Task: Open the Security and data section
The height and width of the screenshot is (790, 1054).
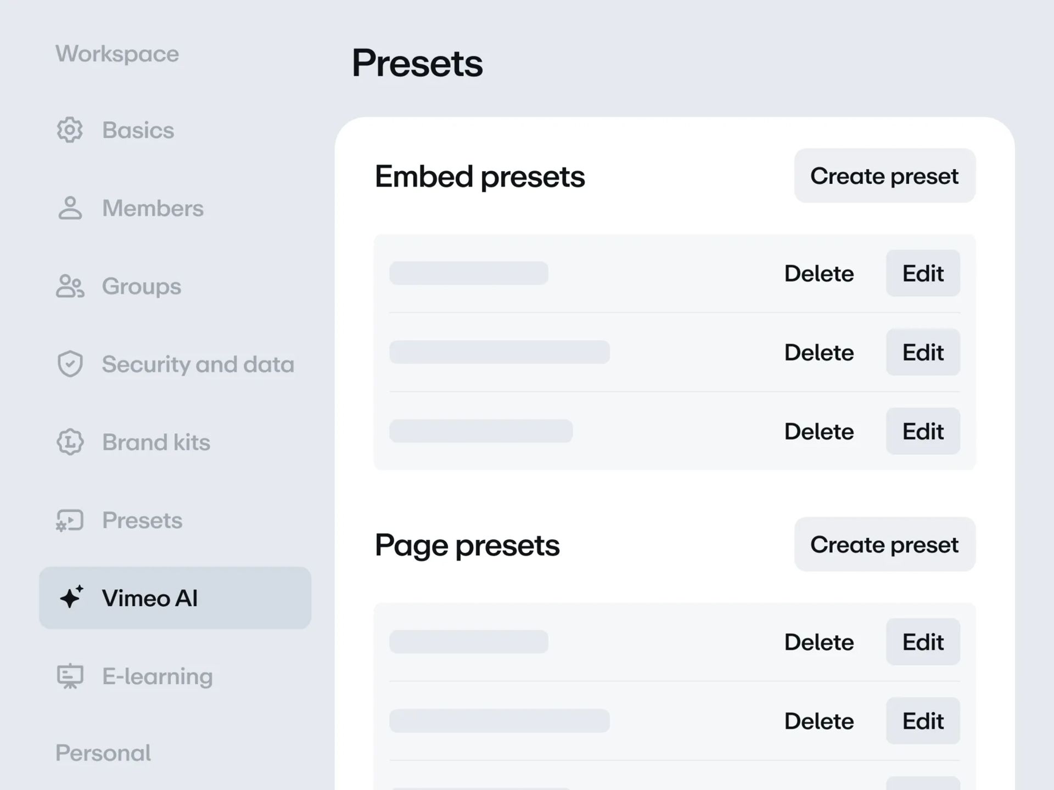Action: click(198, 364)
